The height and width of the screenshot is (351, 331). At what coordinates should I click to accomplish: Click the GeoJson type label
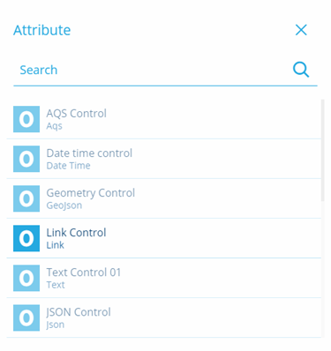point(64,205)
